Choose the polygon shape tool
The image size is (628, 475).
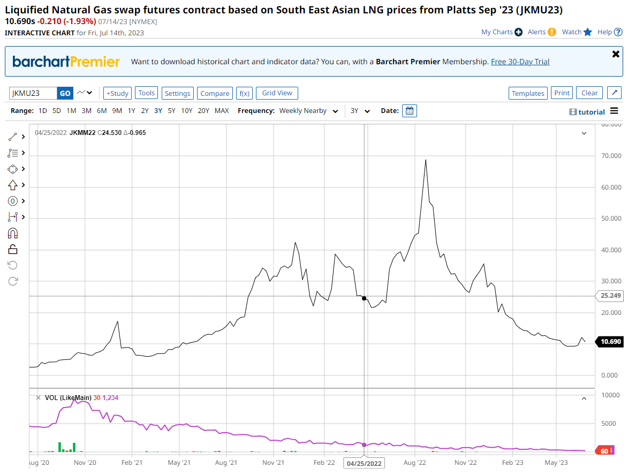(x=13, y=169)
